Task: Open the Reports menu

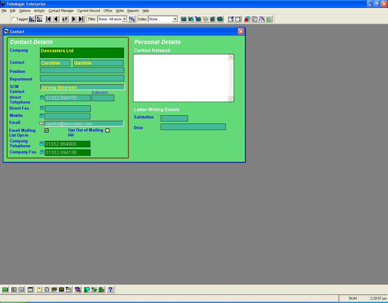Action: click(133, 11)
